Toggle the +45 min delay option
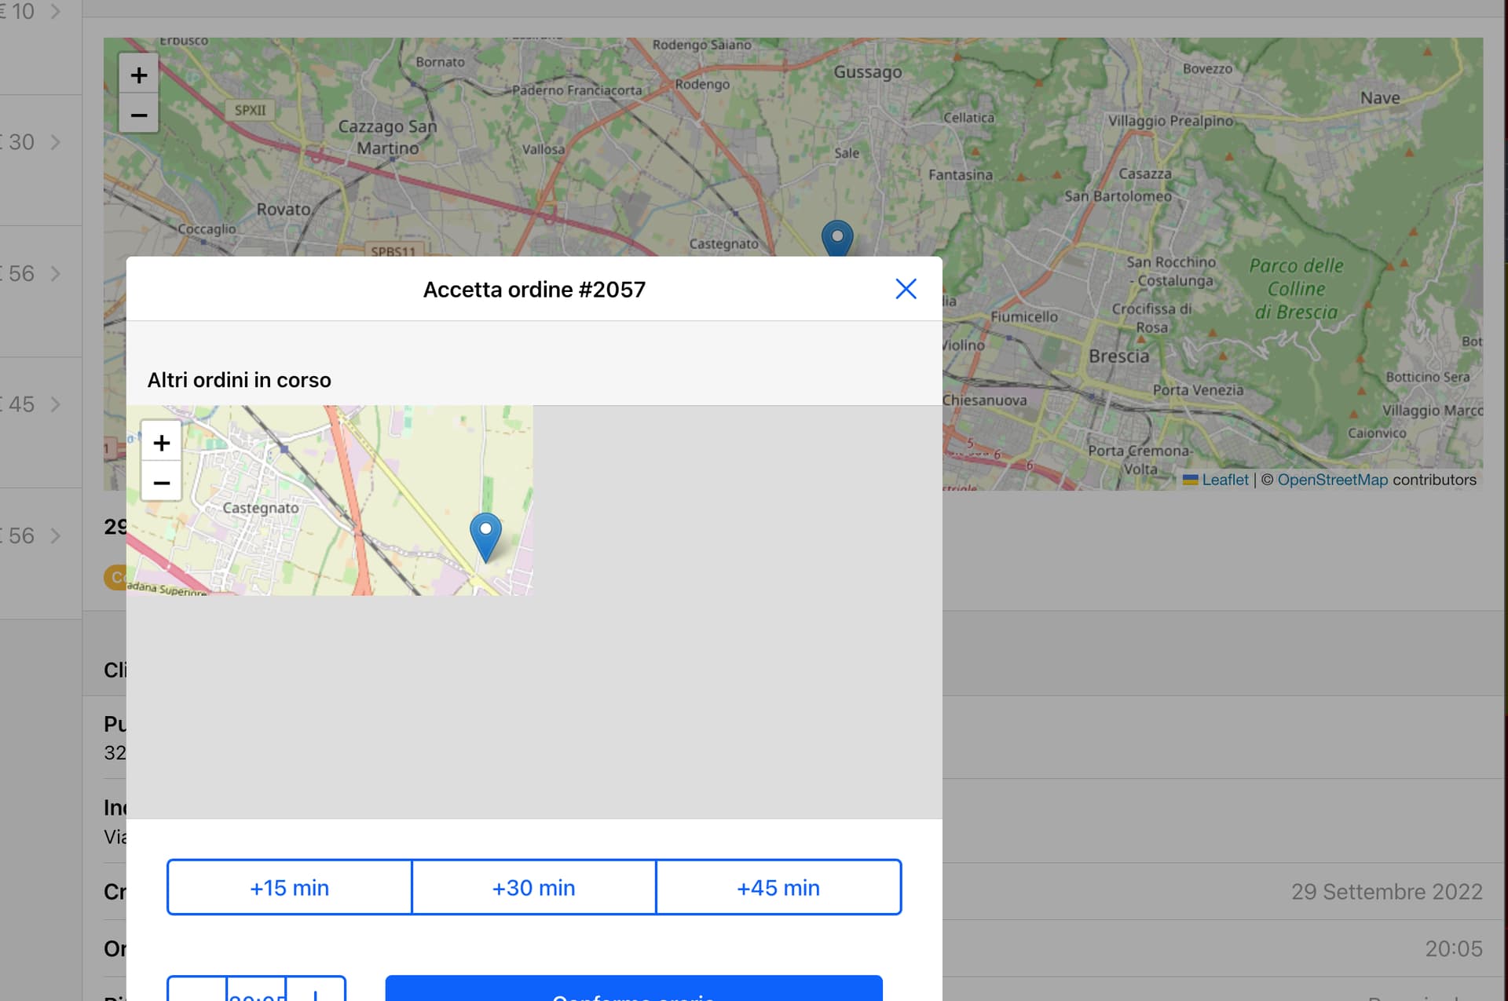 pyautogui.click(x=778, y=887)
